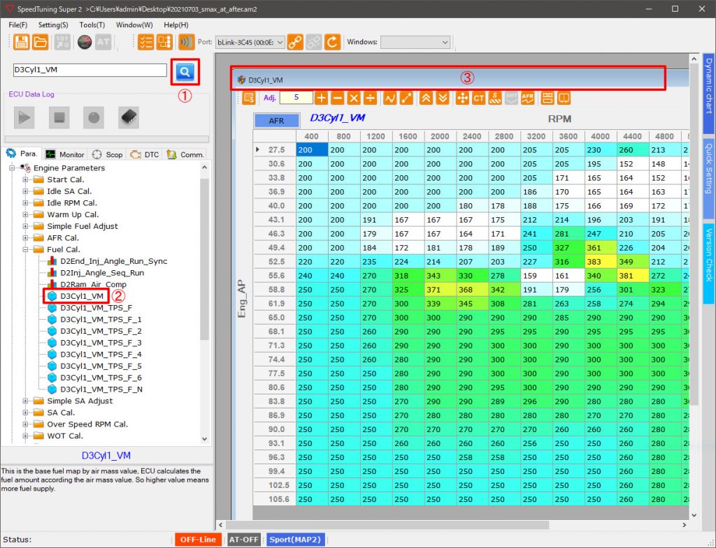Select D2Inj_Angle_Seq_Run in the tree
Image resolution: width=716 pixels, height=548 pixels.
[102, 273]
